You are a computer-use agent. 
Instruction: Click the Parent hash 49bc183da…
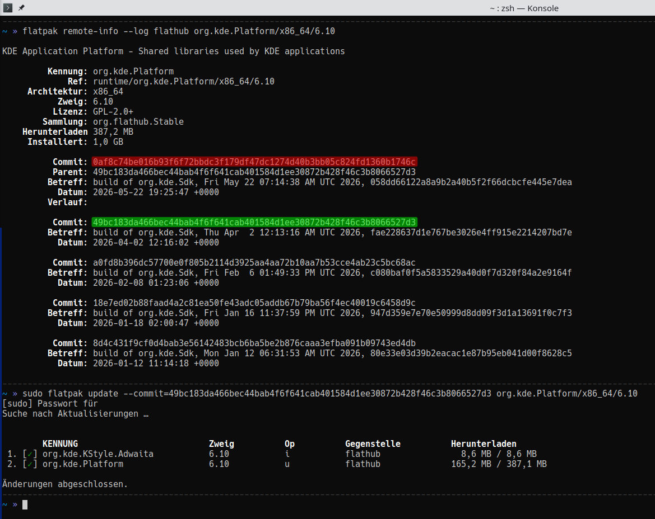[x=254, y=172]
